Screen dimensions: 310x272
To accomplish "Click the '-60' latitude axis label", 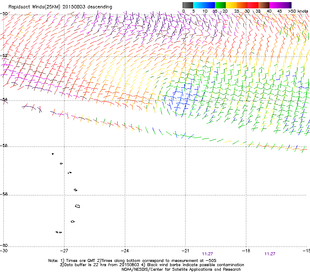I will [4, 246].
